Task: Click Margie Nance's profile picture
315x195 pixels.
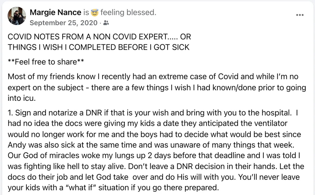Action: click(x=17, y=16)
